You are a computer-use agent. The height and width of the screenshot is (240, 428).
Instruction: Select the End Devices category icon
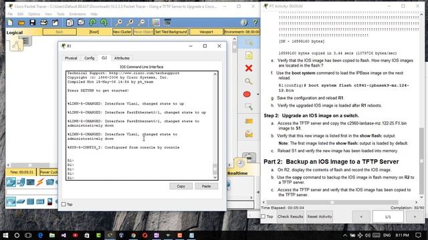click(x=21, y=182)
